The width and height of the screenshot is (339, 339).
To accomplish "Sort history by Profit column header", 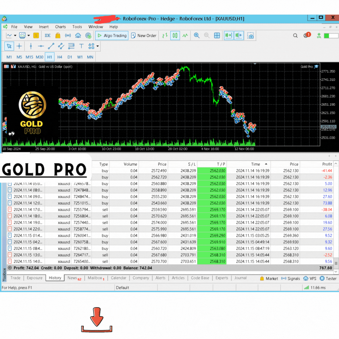I will pyautogui.click(x=317, y=164).
